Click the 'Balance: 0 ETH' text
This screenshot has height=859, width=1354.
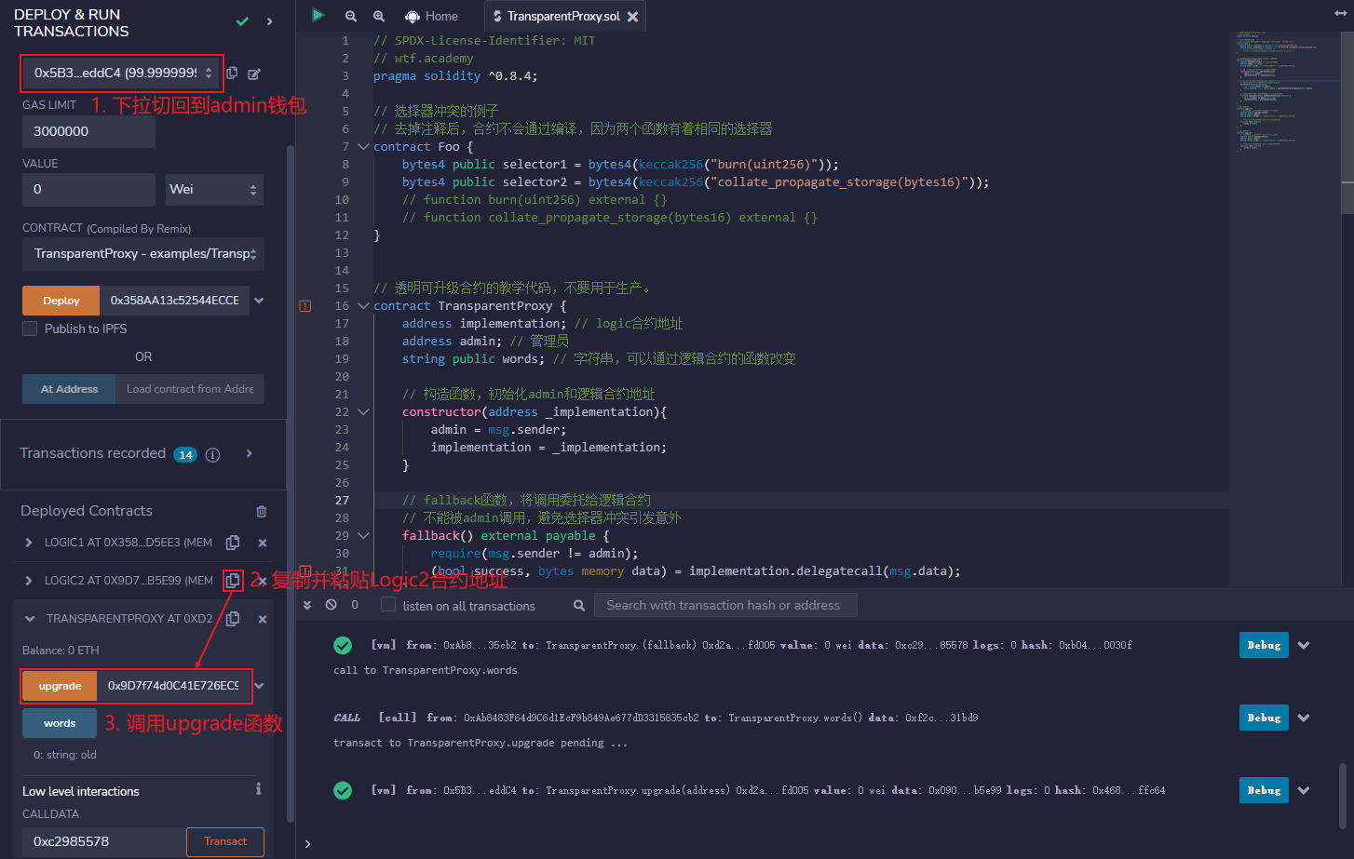[x=61, y=651]
